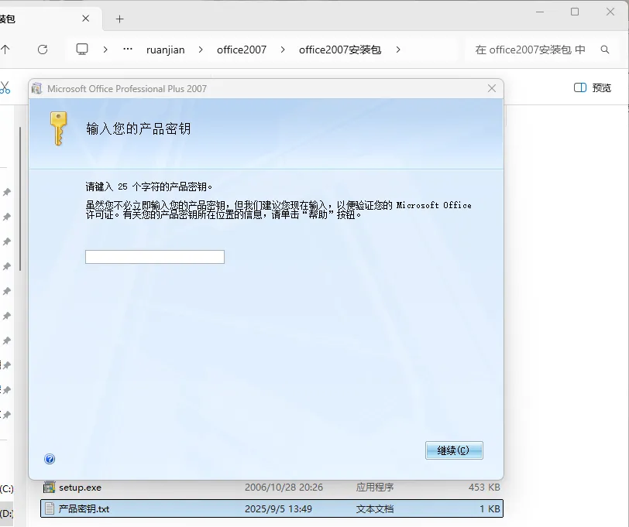Image resolution: width=629 pixels, height=527 pixels.
Task: Click the 产品密钥.txt document icon
Action: pos(50,508)
